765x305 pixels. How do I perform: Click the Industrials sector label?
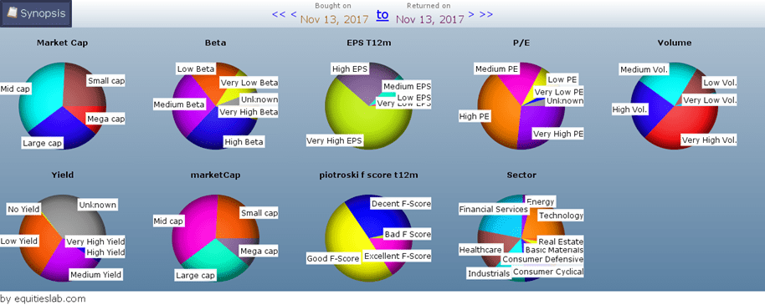tap(489, 274)
